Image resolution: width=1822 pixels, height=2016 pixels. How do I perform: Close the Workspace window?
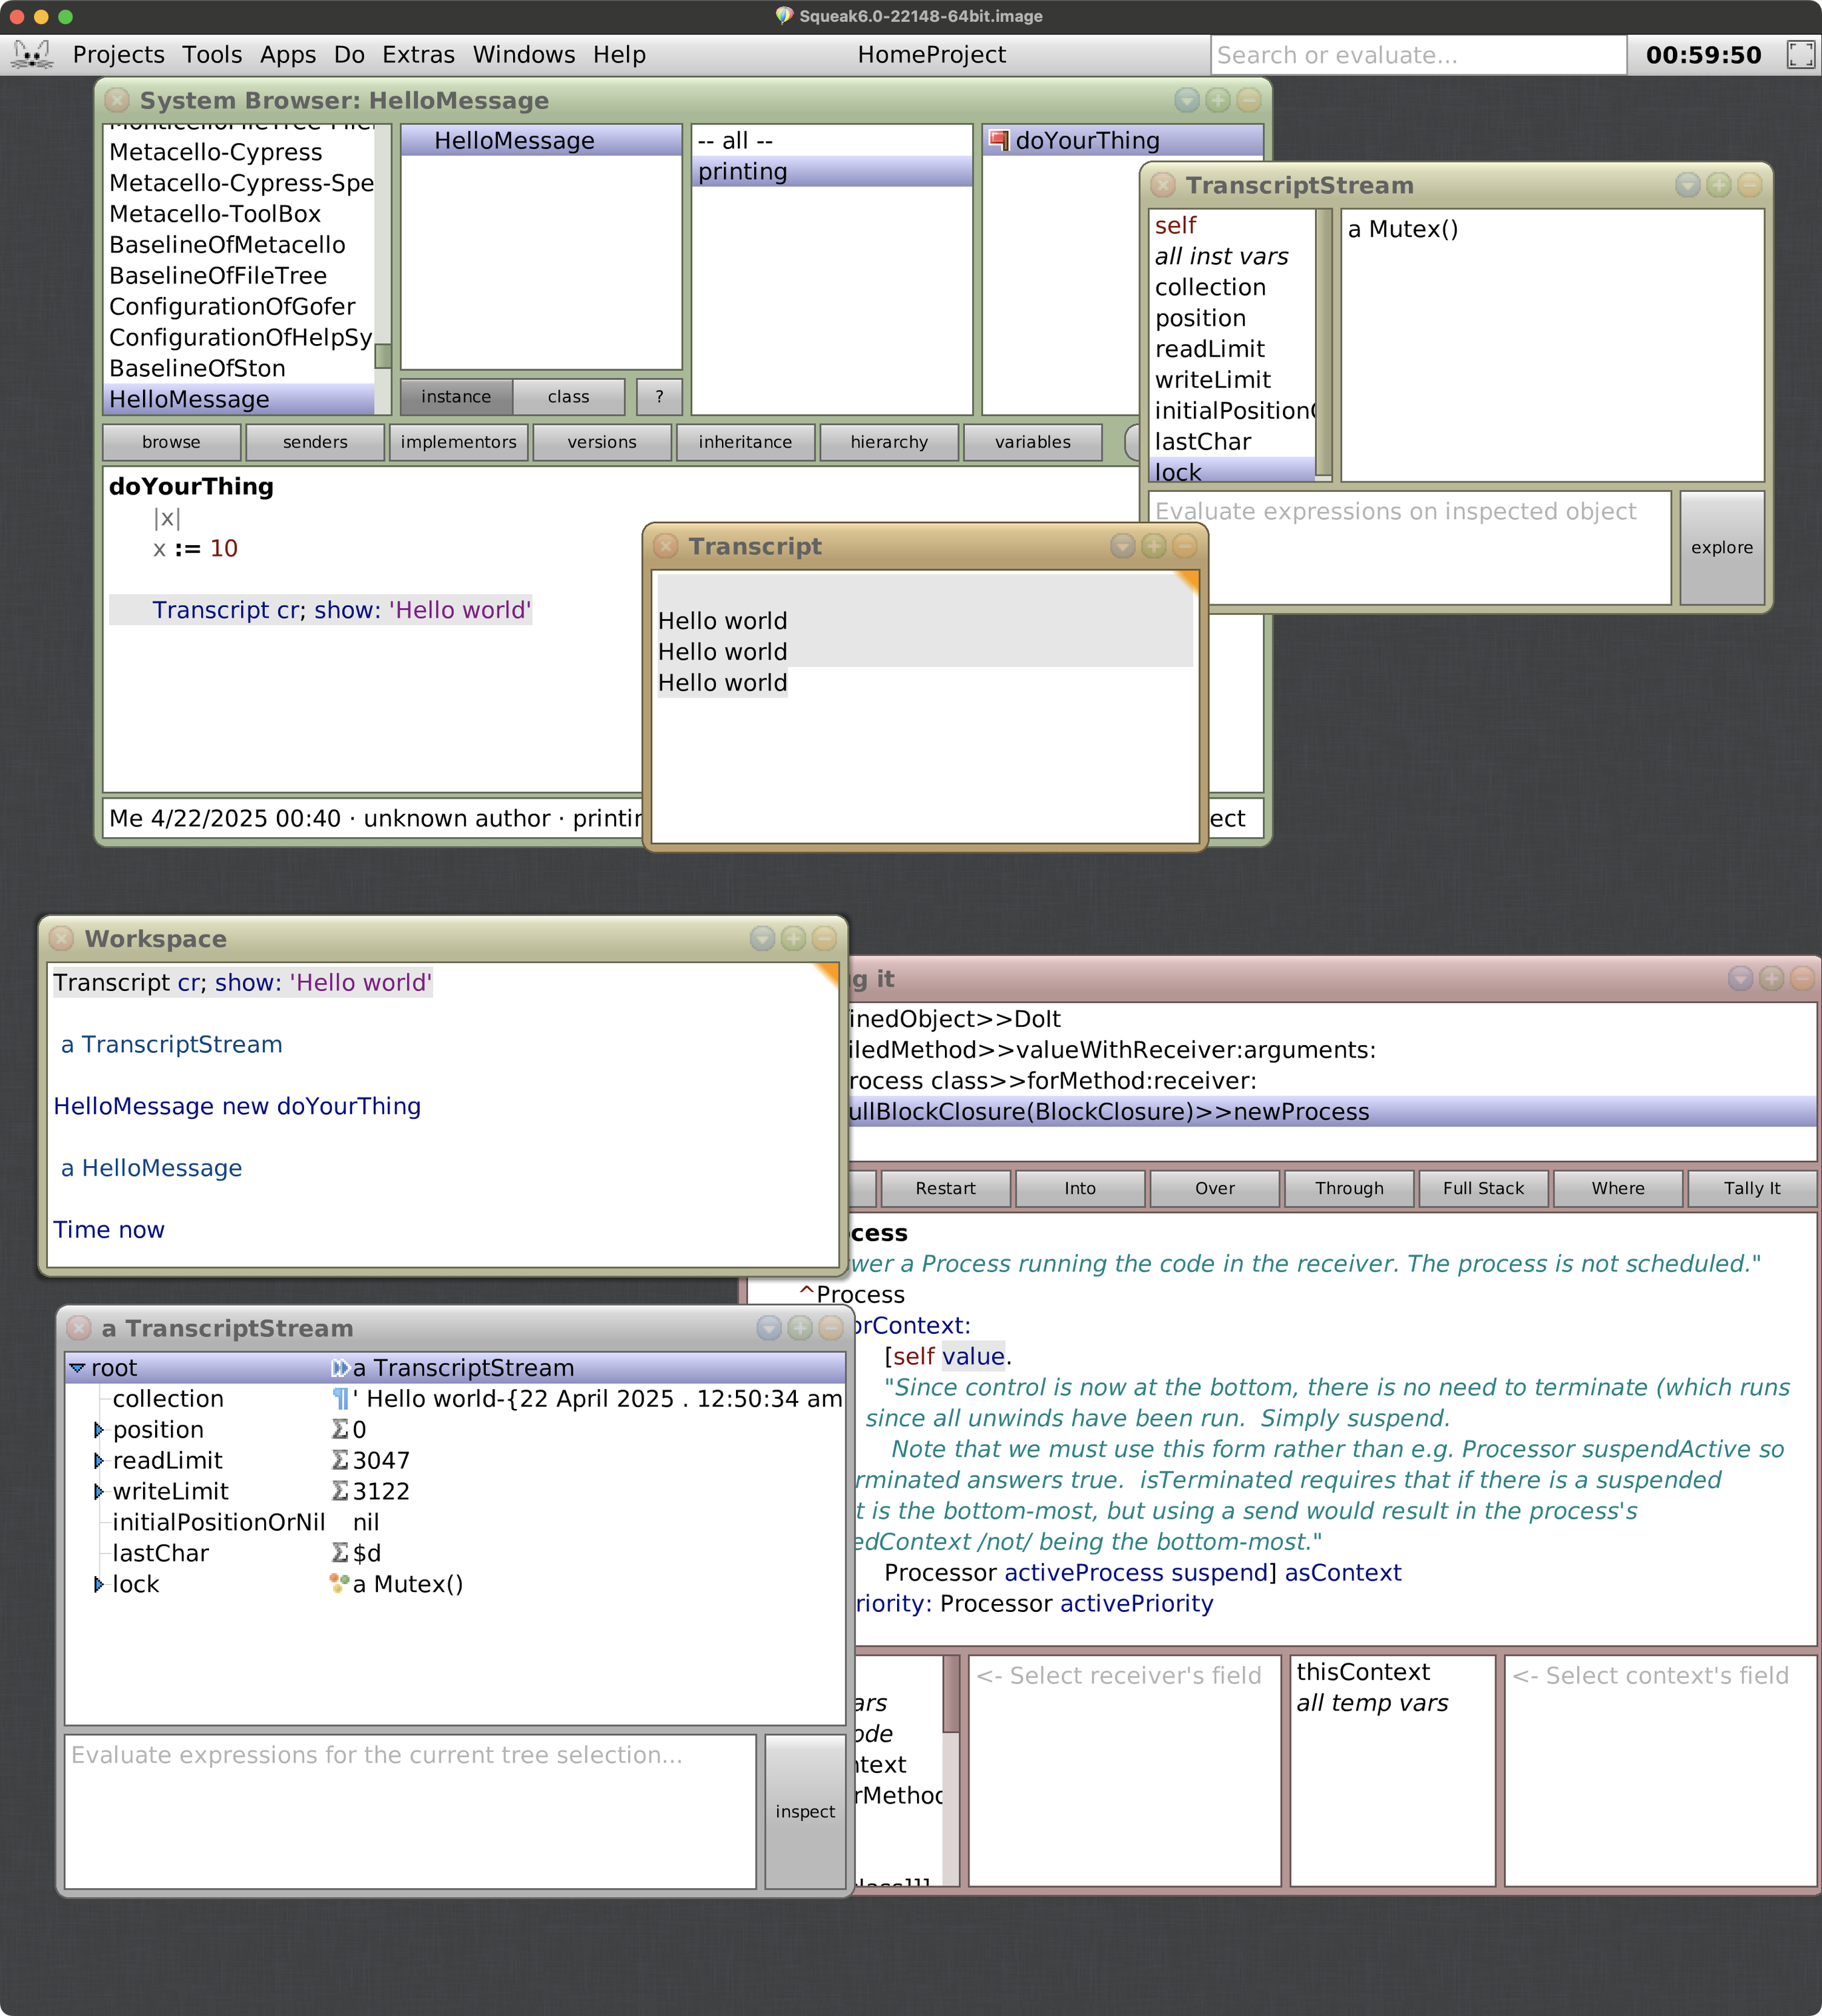coord(62,938)
